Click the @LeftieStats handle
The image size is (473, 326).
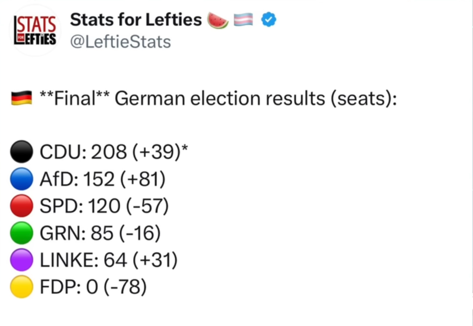pos(121,42)
